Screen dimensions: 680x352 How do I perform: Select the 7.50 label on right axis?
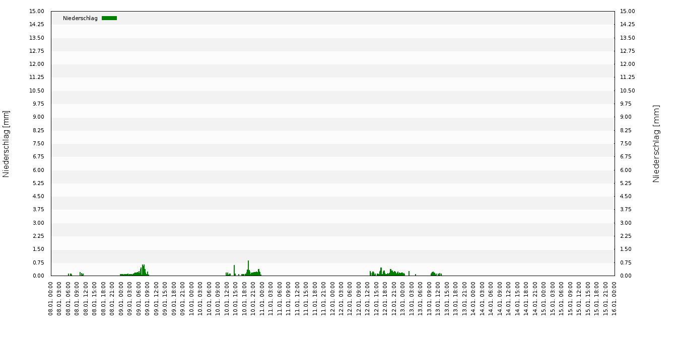[628, 144]
